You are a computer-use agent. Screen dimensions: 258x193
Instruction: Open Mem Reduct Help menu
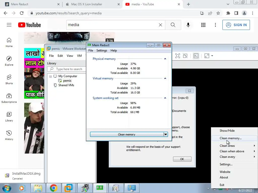(114, 51)
